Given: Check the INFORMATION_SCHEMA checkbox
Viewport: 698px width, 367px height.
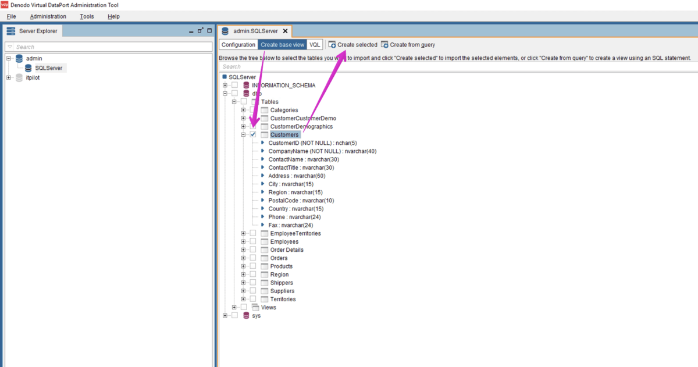Looking at the screenshot, I should [x=234, y=85].
